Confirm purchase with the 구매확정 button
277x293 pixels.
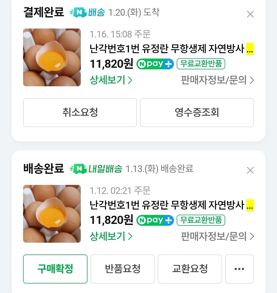55,269
